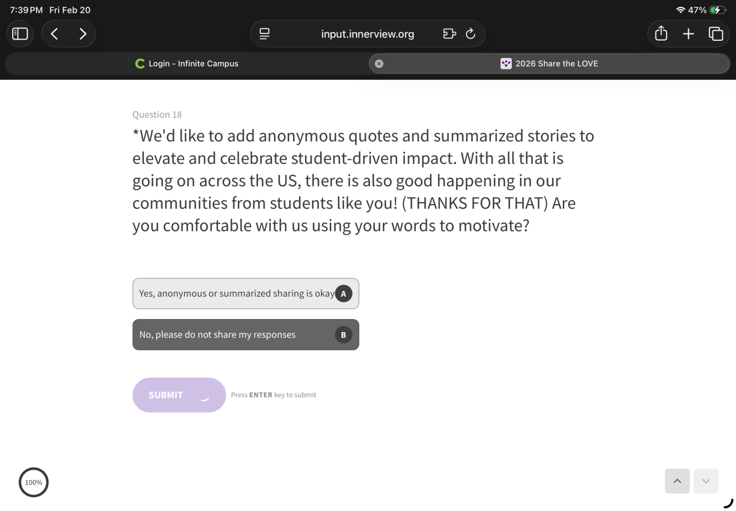Toggle the Safari sidebar icon
736x511 pixels.
tap(20, 34)
